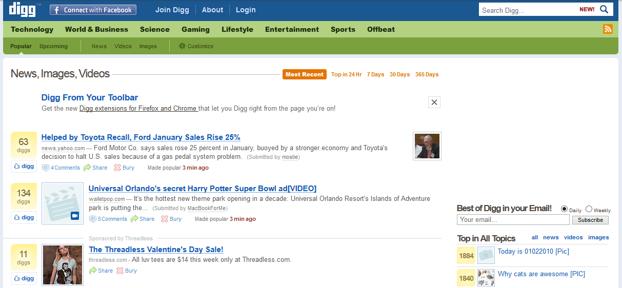Share the Ford January Sales story
Image resolution: width=622 pixels, height=288 pixels.
(x=96, y=168)
